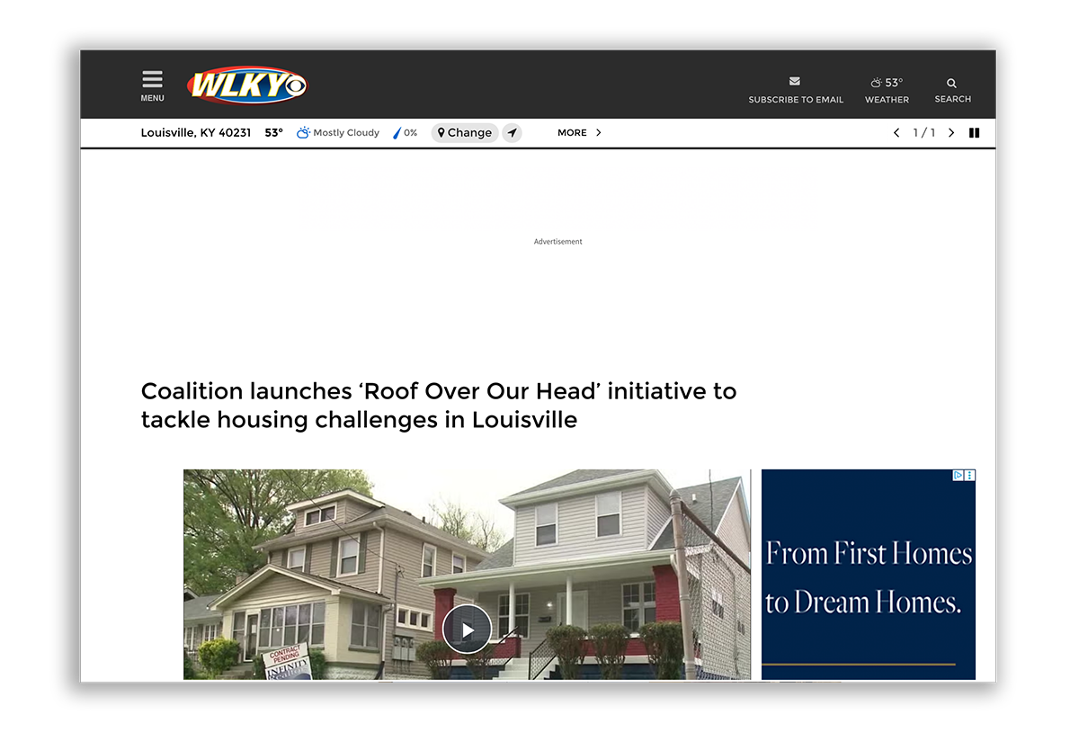Pause the alert ticker rotation
The height and width of the screenshot is (732, 1079).
[974, 133]
